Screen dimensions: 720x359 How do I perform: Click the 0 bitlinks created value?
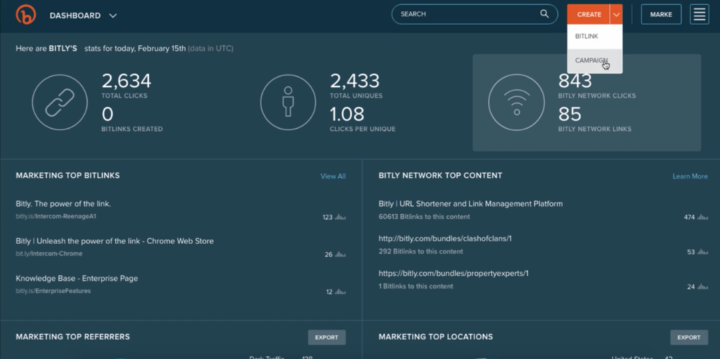[x=107, y=114]
